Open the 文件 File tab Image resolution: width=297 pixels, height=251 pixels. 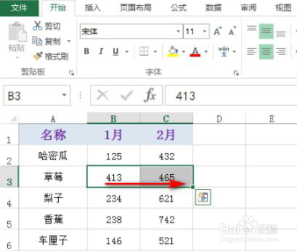tap(19, 8)
